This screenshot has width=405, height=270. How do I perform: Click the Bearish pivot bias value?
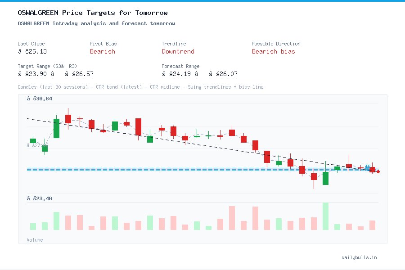(103, 51)
